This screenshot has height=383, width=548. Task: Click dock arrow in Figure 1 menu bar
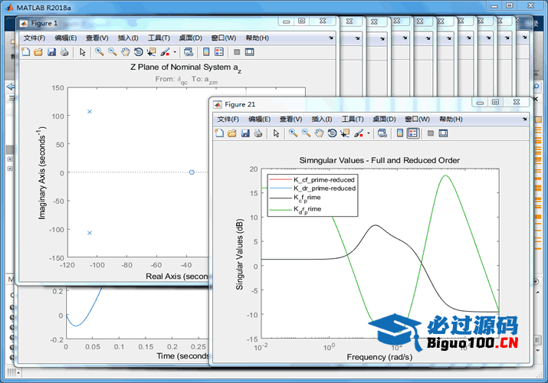[330, 38]
